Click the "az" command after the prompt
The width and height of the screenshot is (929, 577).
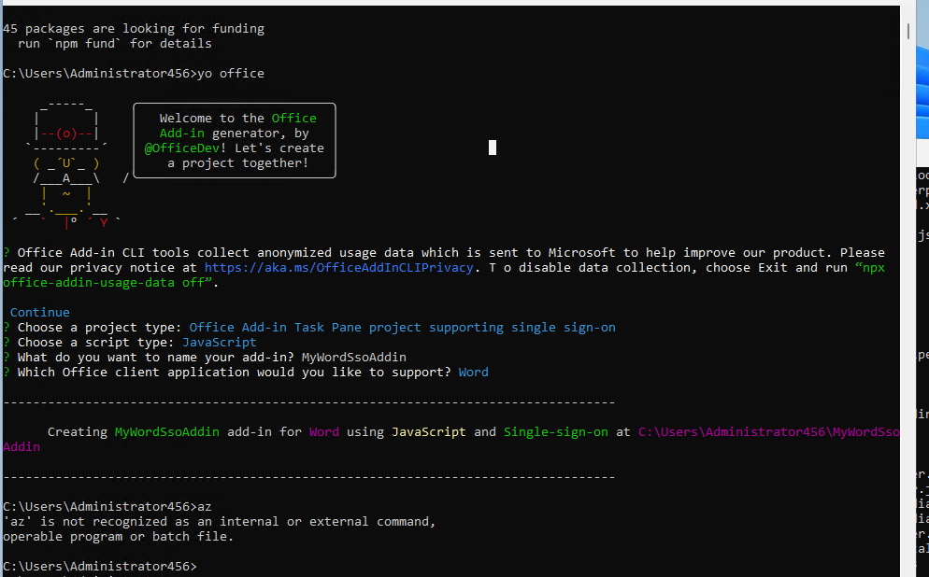pos(205,507)
